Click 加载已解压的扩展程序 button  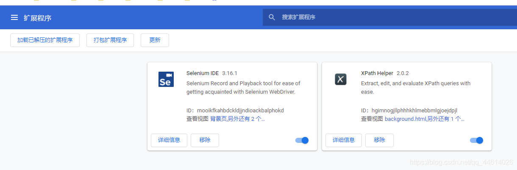coord(45,40)
